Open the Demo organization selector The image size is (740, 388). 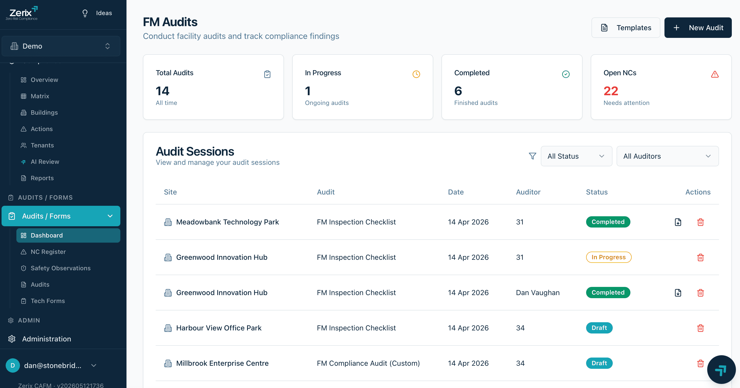[61, 46]
